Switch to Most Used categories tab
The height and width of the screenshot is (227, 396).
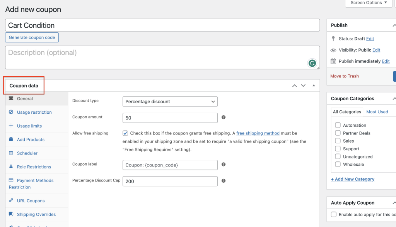377,112
